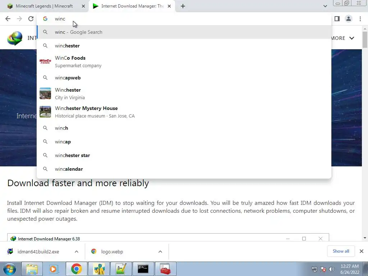Screen dimensions: 368x276
Task: Select the 'winch' suggestion
Action: click(184, 128)
